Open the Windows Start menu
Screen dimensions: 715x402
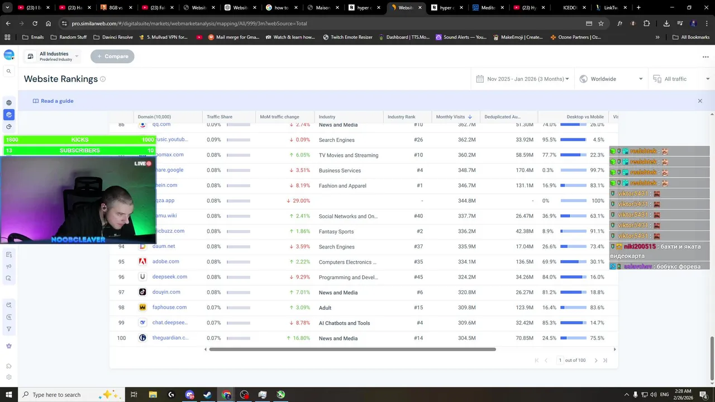click(9, 395)
